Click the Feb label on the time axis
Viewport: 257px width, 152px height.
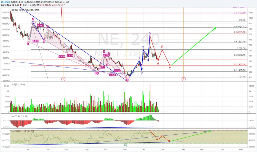pos(183,150)
